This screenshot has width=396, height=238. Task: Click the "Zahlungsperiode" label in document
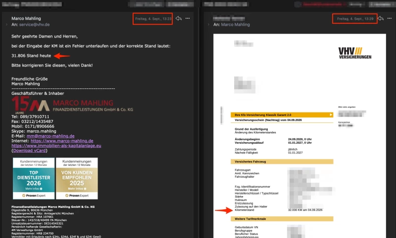(x=246, y=149)
